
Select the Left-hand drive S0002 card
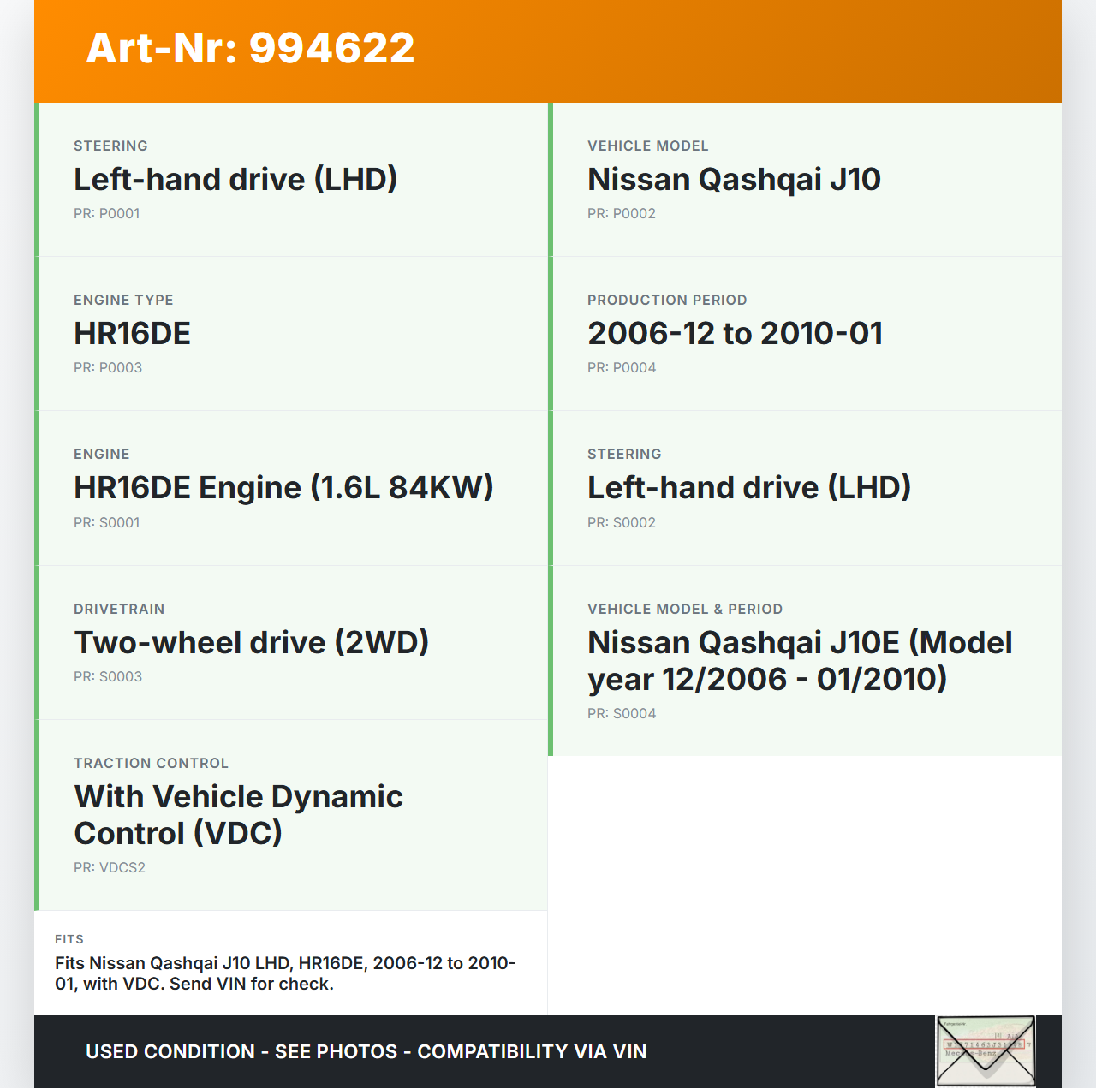click(x=748, y=488)
